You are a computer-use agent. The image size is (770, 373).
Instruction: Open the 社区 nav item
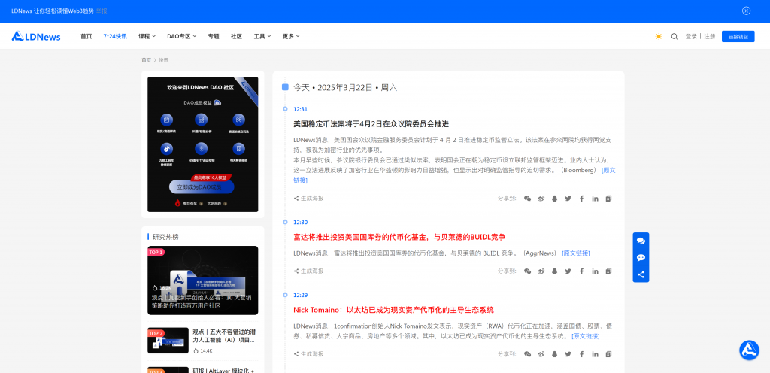coord(237,36)
